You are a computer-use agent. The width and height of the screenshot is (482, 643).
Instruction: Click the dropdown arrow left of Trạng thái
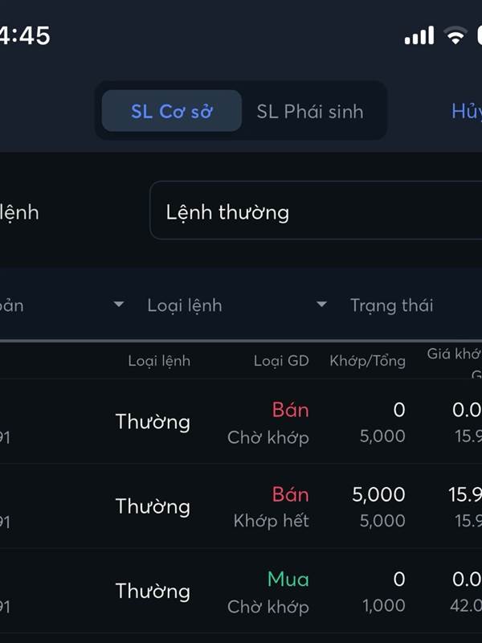pos(322,305)
